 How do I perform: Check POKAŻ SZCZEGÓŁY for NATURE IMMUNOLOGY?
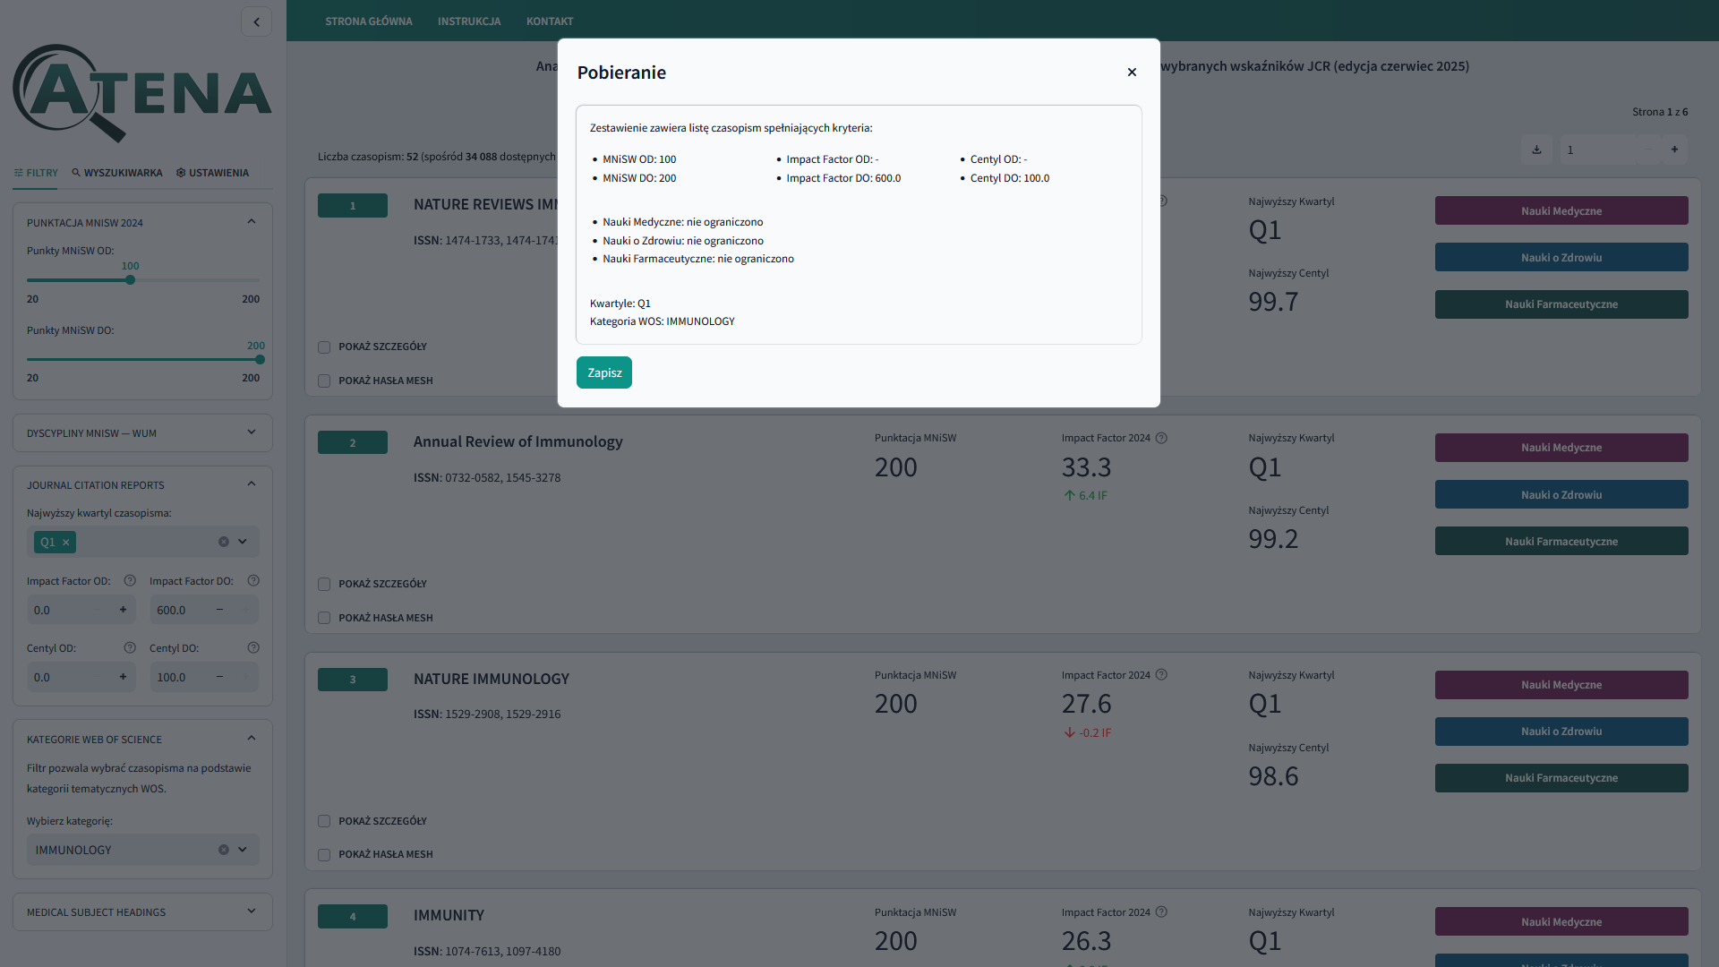coord(324,821)
